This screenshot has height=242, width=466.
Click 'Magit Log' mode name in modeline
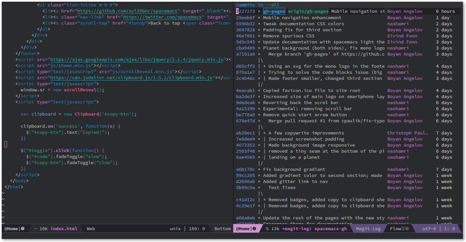point(368,229)
